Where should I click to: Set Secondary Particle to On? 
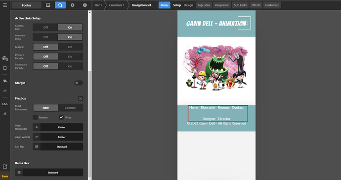(70, 66)
